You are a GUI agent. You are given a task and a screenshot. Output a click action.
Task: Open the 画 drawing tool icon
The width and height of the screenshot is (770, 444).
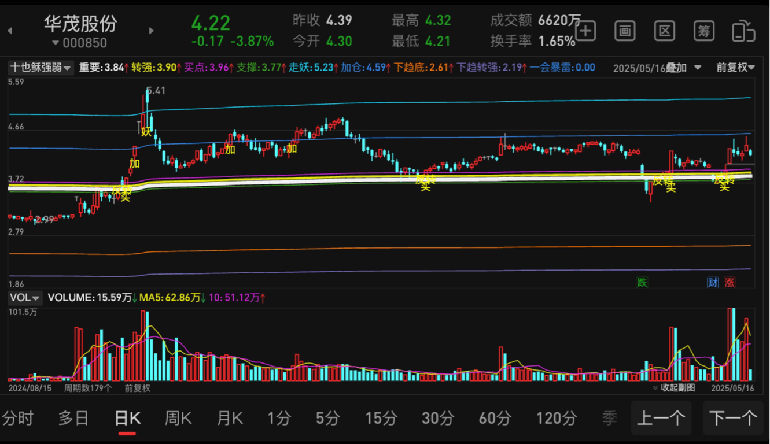625,31
